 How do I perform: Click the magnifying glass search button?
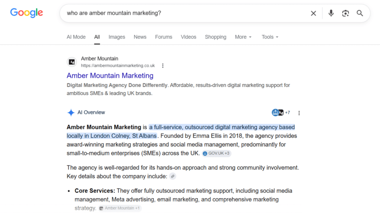[x=360, y=13]
